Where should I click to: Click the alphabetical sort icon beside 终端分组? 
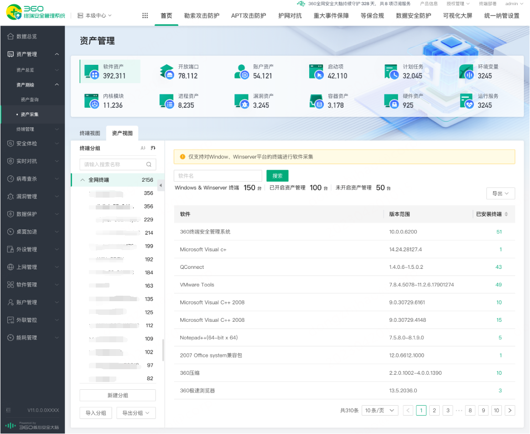(143, 148)
